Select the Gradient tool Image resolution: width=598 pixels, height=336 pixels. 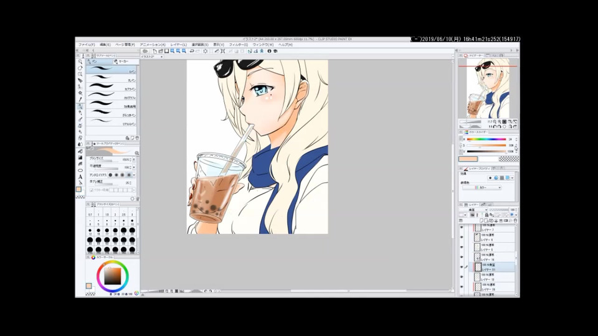pos(80,157)
